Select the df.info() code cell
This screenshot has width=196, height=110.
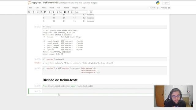104,27
